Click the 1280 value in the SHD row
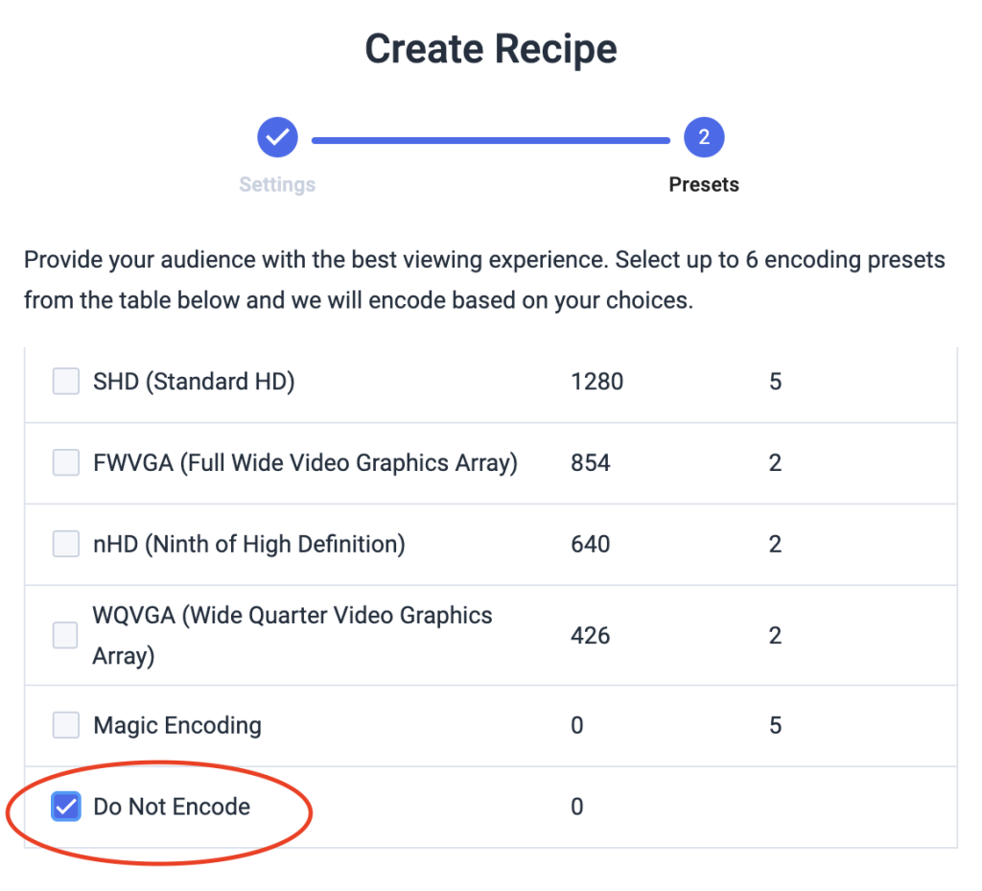This screenshot has height=891, width=982. click(596, 381)
